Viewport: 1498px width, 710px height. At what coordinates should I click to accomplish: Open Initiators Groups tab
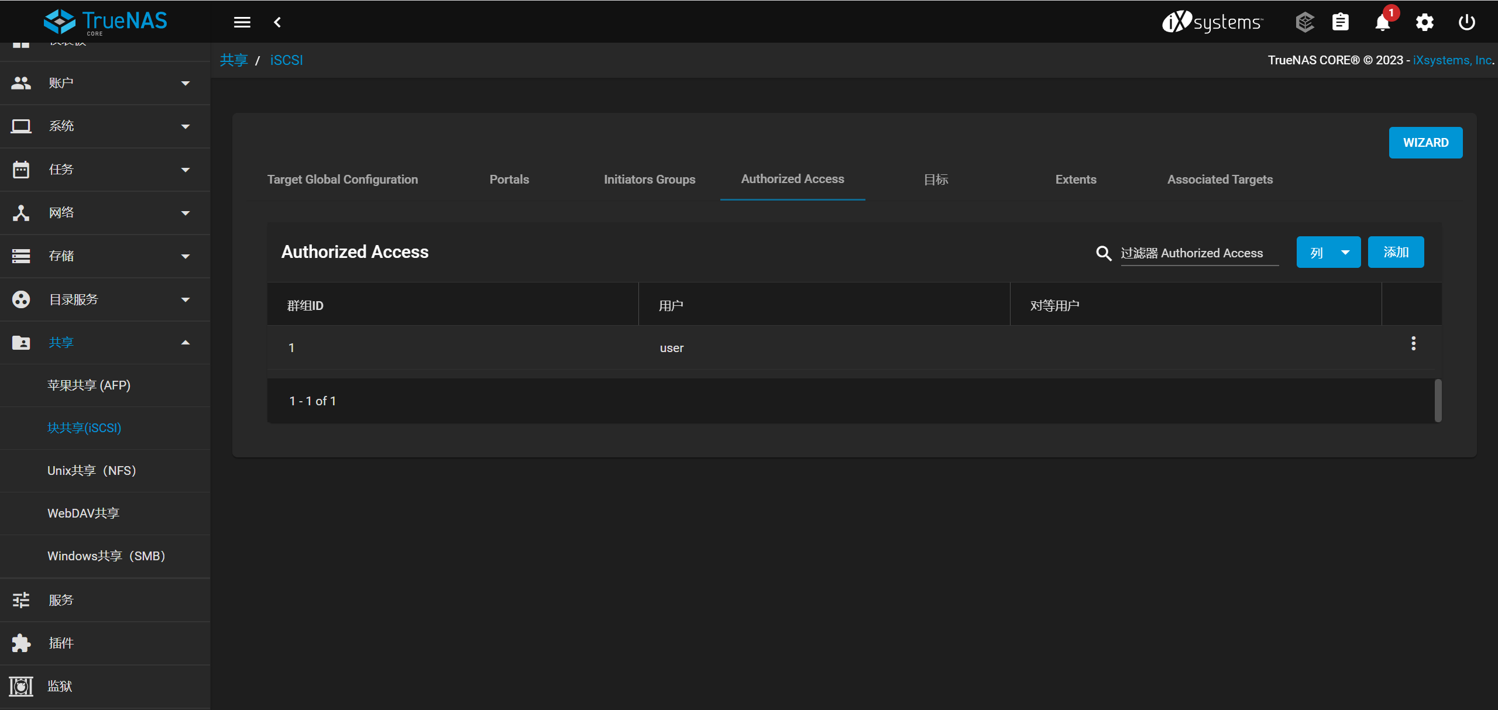click(x=650, y=180)
